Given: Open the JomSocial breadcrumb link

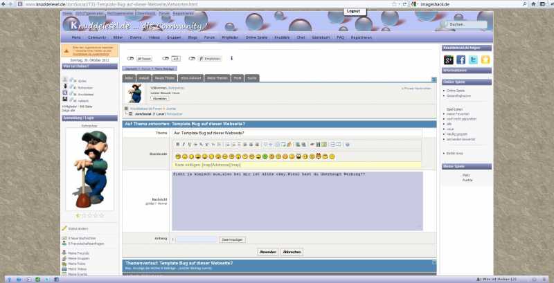Looking at the screenshot, I should (x=144, y=114).
